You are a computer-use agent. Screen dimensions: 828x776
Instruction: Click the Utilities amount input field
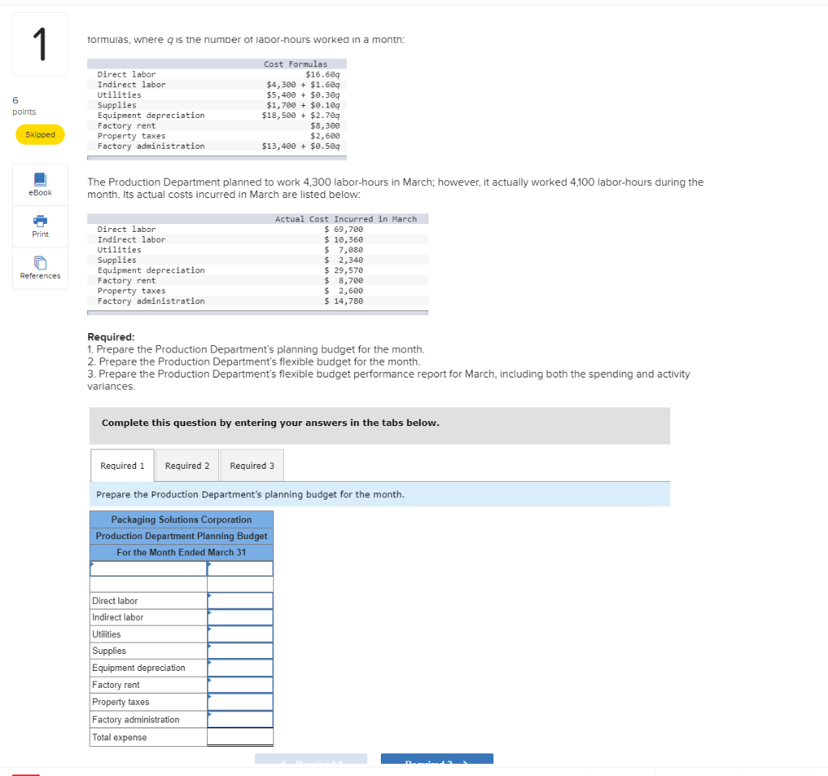[x=240, y=634]
